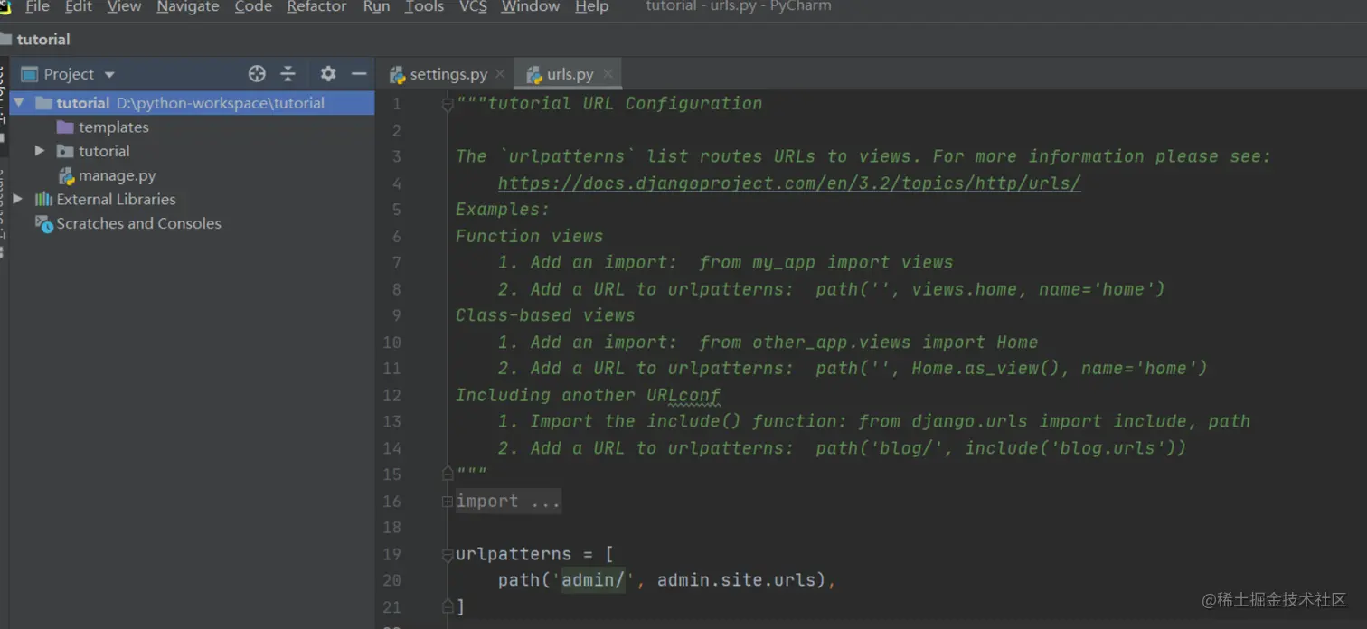Open the VCS menu

pyautogui.click(x=473, y=7)
